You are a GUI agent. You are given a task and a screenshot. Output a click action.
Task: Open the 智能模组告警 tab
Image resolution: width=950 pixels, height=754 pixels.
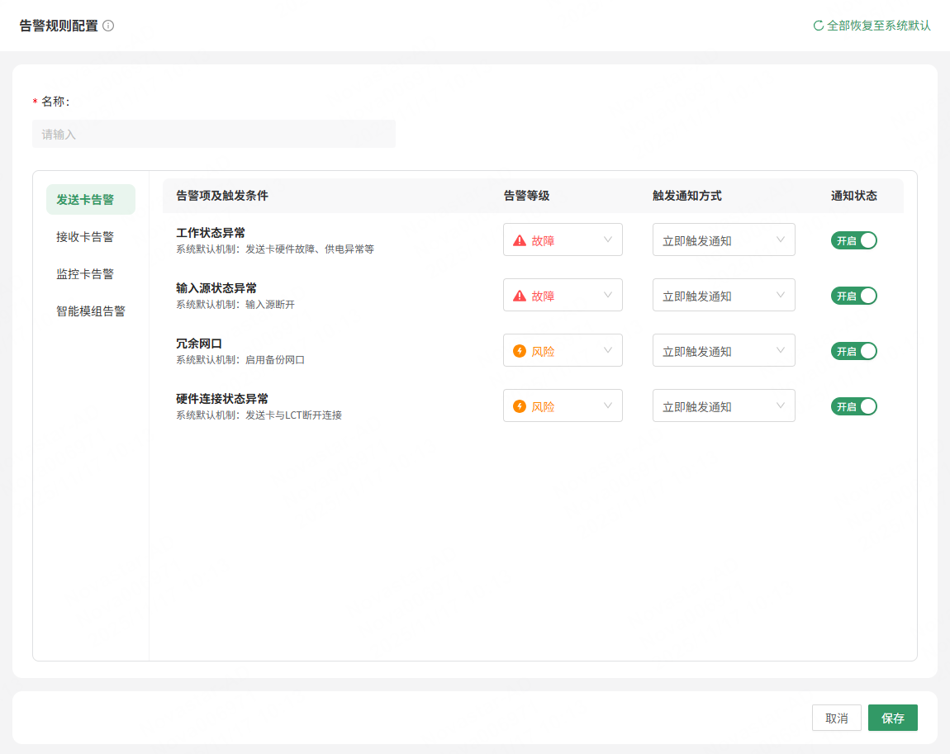click(x=91, y=311)
